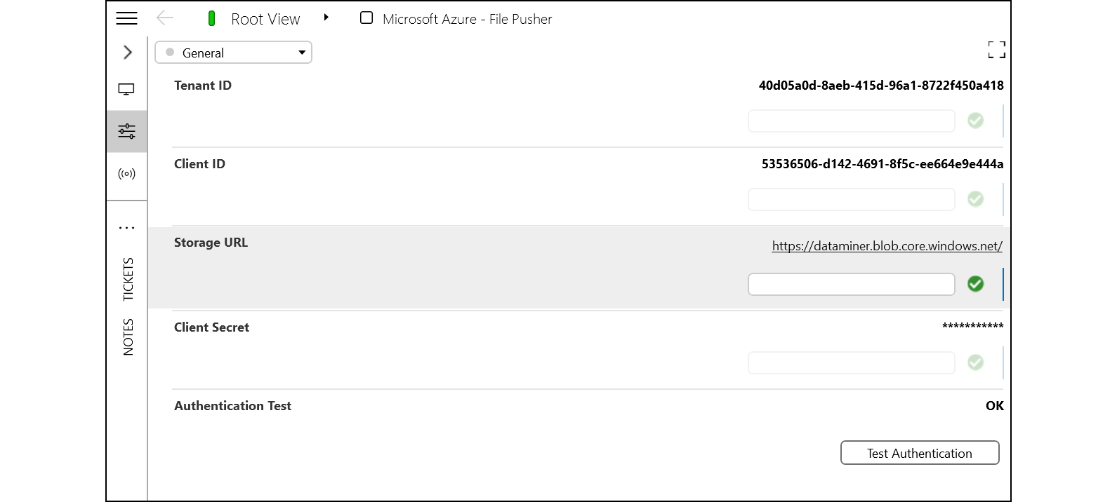Open the broadcast signal sidebar icon

(x=126, y=174)
